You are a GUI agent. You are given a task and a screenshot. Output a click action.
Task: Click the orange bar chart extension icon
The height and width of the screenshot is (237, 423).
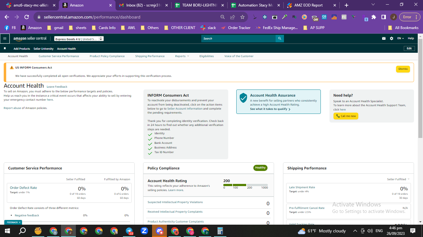coord(334,17)
